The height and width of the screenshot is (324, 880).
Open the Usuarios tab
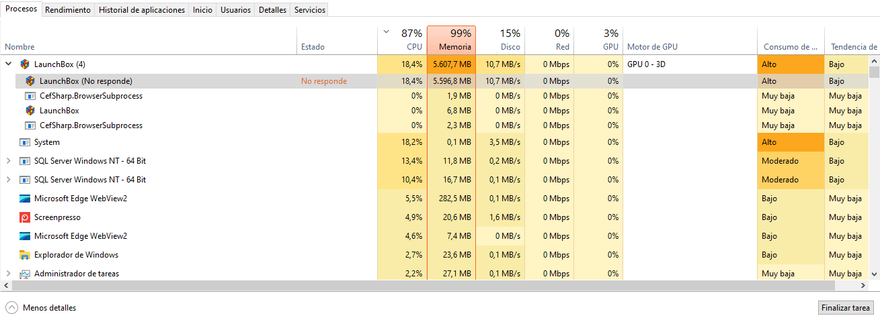pos(235,10)
